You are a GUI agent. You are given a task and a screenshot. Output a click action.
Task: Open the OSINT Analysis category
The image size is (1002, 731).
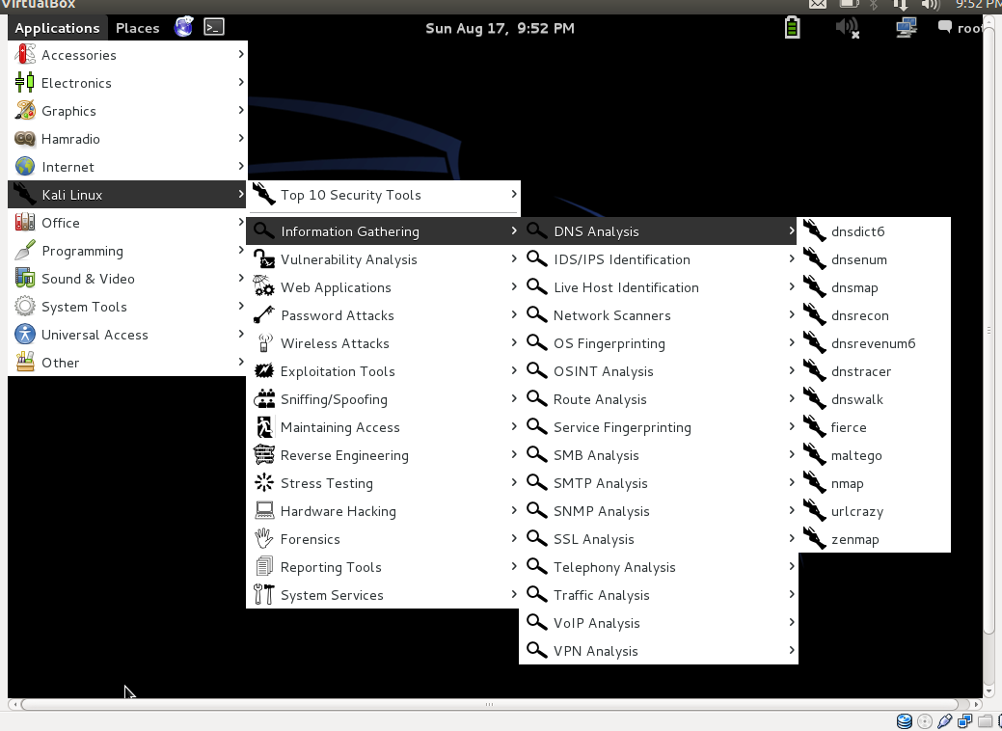click(603, 371)
